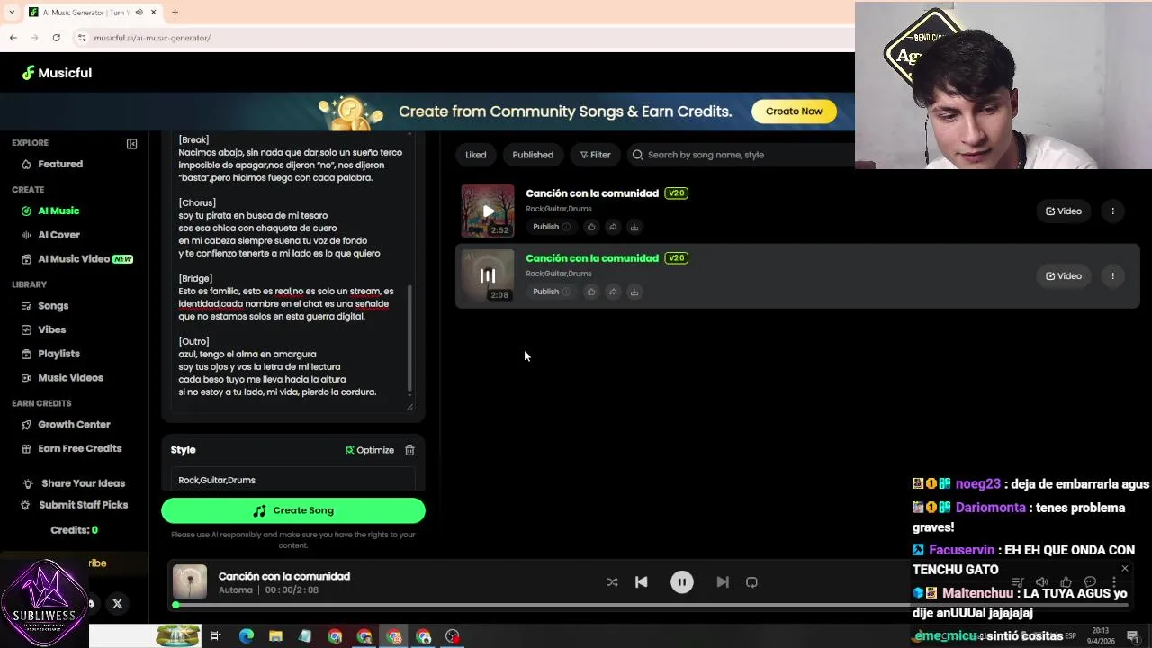The image size is (1152, 648).
Task: Click the Create Song button
Action: (292, 510)
